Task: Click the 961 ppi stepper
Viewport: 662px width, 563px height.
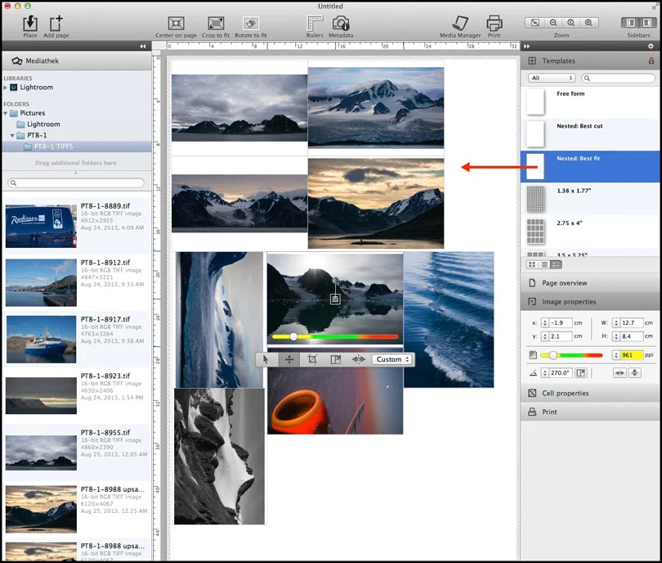Action: tap(616, 355)
